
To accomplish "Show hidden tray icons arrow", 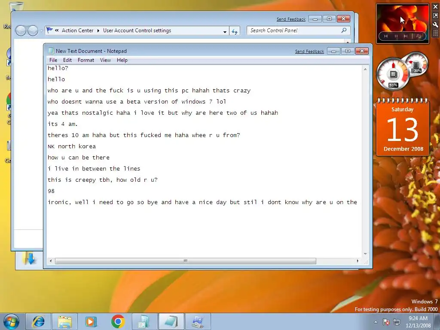I will point(376,322).
